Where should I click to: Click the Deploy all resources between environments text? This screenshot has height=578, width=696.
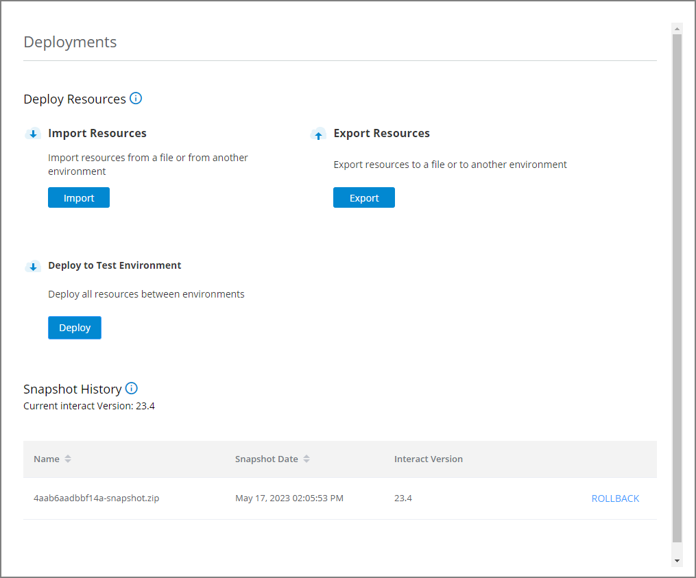(146, 294)
